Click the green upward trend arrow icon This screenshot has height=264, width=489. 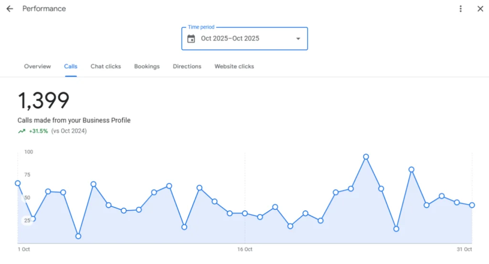click(x=21, y=131)
